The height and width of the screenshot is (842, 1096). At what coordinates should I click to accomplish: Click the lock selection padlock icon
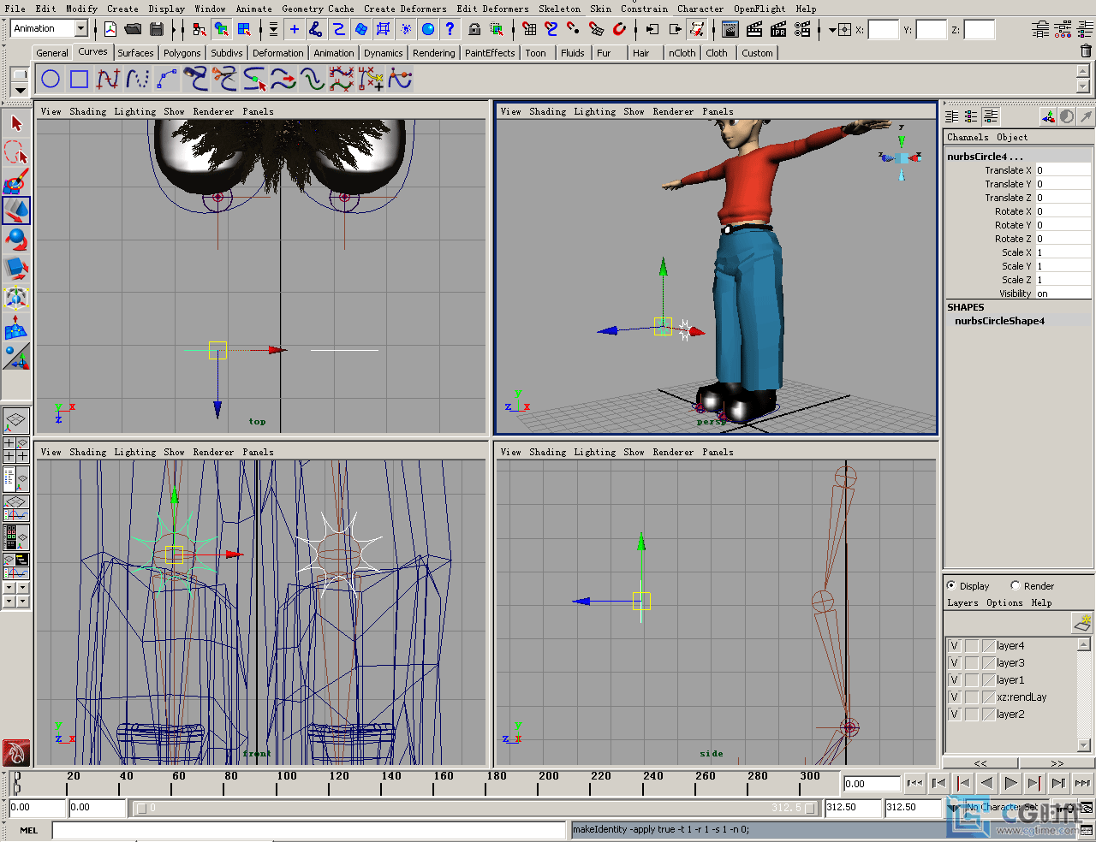474,29
